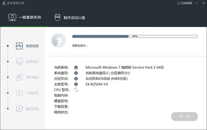Viewport: 207px width, 130px height.
Task: Click the checkmark beside 系统盘符
Action: pyautogui.click(x=76, y=73)
